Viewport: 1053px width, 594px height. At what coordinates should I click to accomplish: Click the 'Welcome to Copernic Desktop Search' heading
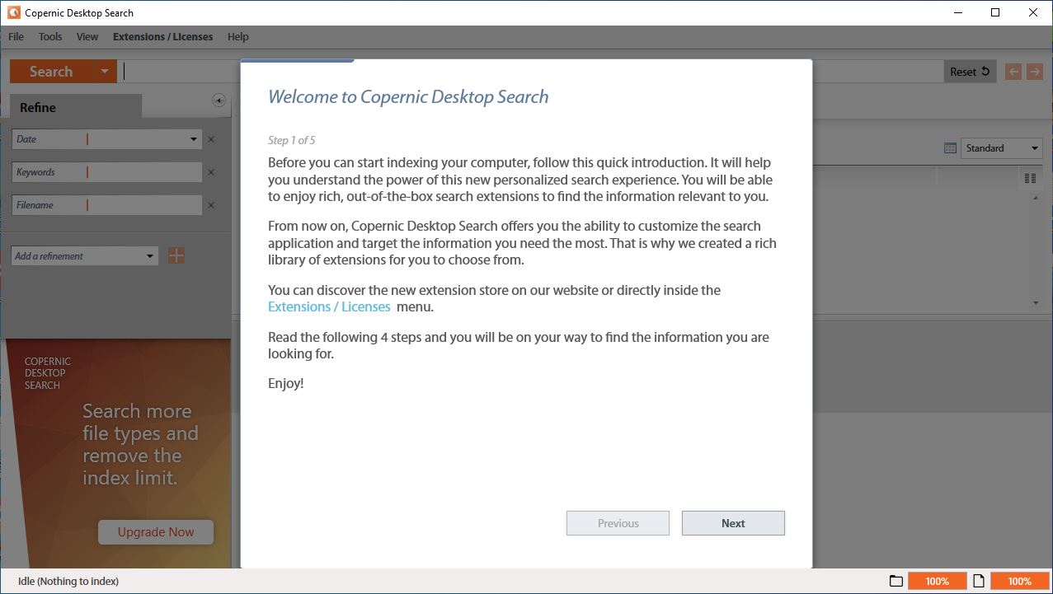click(408, 96)
